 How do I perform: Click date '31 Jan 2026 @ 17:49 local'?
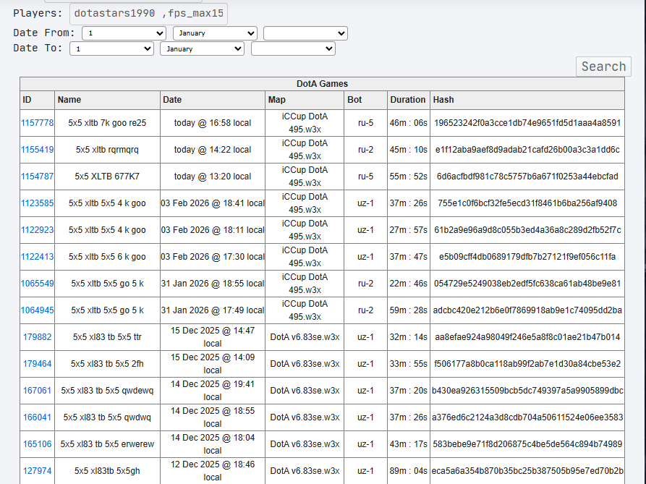pos(213,310)
